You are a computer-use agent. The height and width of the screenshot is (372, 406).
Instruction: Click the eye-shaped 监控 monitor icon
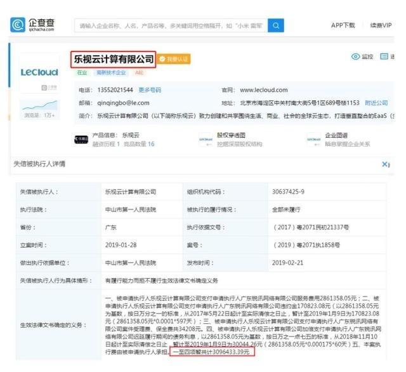(x=355, y=57)
